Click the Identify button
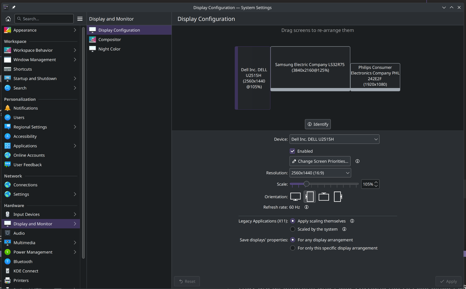The height and width of the screenshot is (289, 466). pyautogui.click(x=318, y=124)
